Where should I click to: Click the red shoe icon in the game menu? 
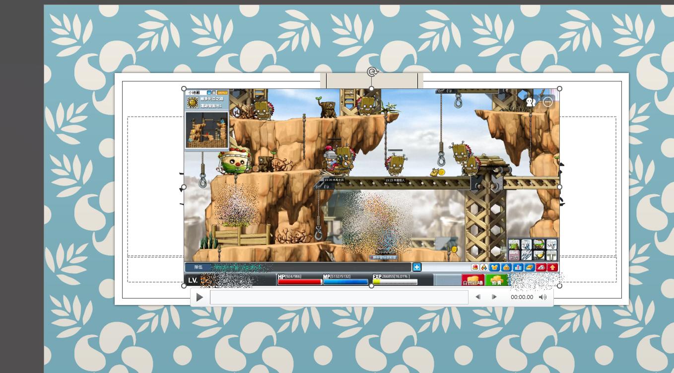[541, 267]
